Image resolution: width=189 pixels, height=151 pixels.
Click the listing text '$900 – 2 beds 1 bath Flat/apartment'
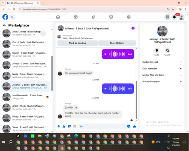(x=78, y=38)
